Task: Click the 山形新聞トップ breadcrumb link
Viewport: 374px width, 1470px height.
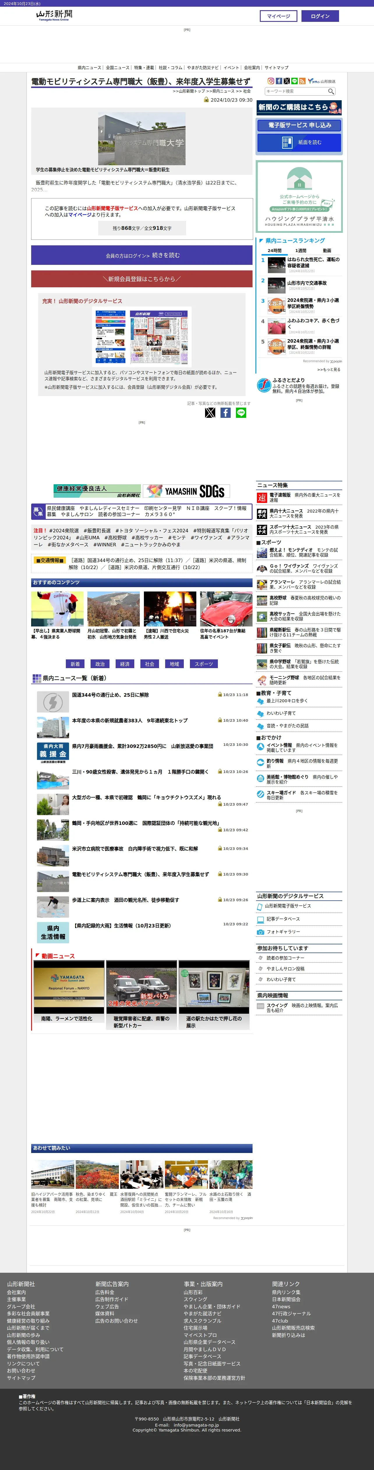Action: [x=192, y=91]
